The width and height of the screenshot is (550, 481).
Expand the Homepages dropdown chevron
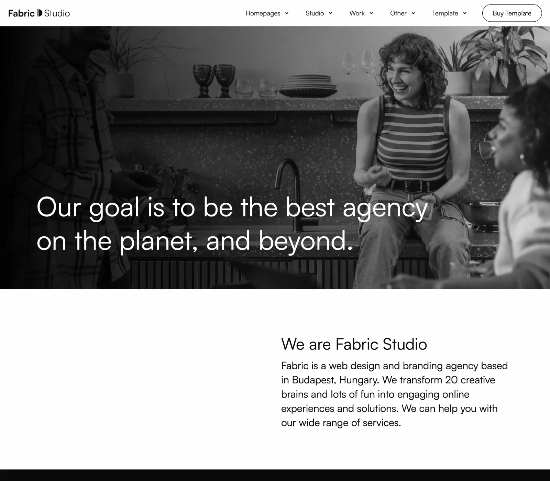[x=287, y=13]
